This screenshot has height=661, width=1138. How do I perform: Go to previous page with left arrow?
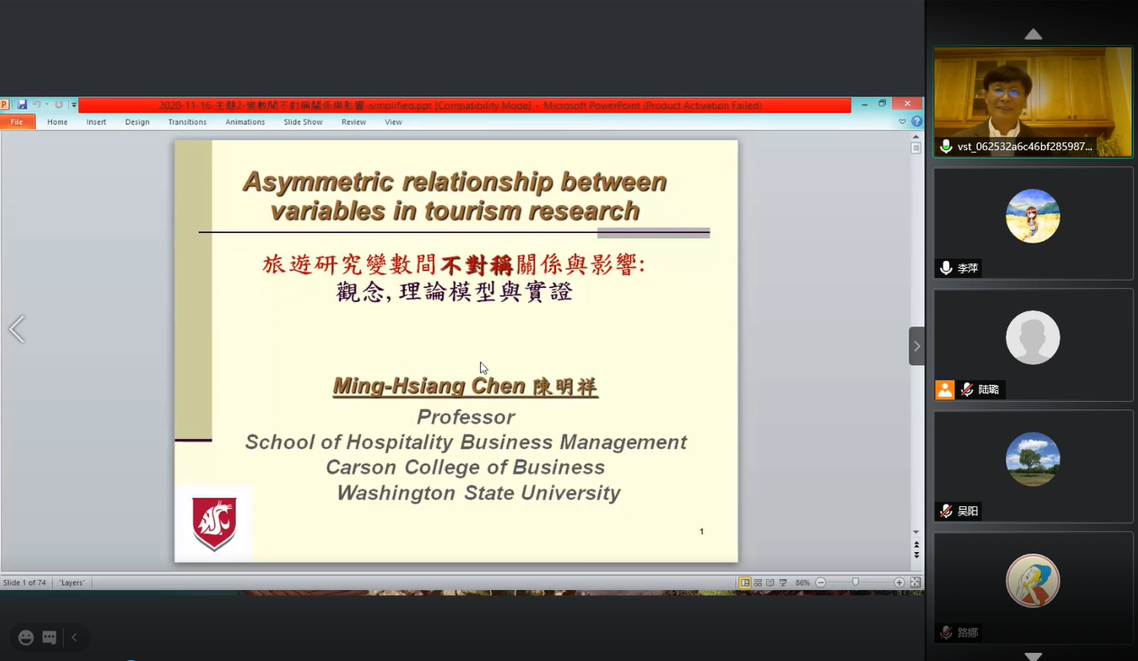point(16,330)
